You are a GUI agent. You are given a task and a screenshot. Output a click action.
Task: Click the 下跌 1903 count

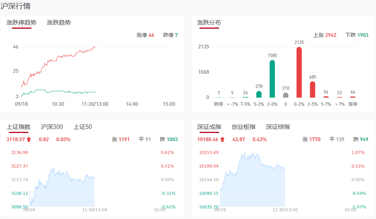point(357,35)
